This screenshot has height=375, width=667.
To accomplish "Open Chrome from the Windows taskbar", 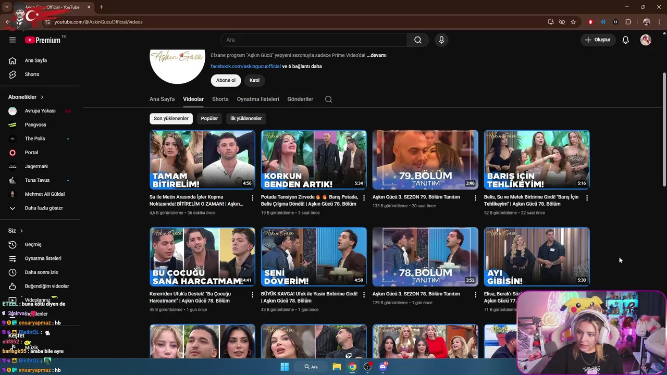I will click(352, 367).
